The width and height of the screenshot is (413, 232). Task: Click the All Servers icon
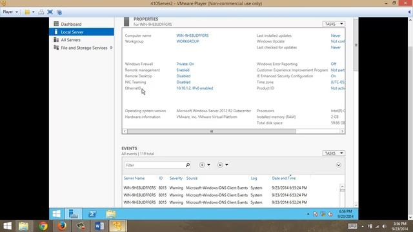point(56,40)
